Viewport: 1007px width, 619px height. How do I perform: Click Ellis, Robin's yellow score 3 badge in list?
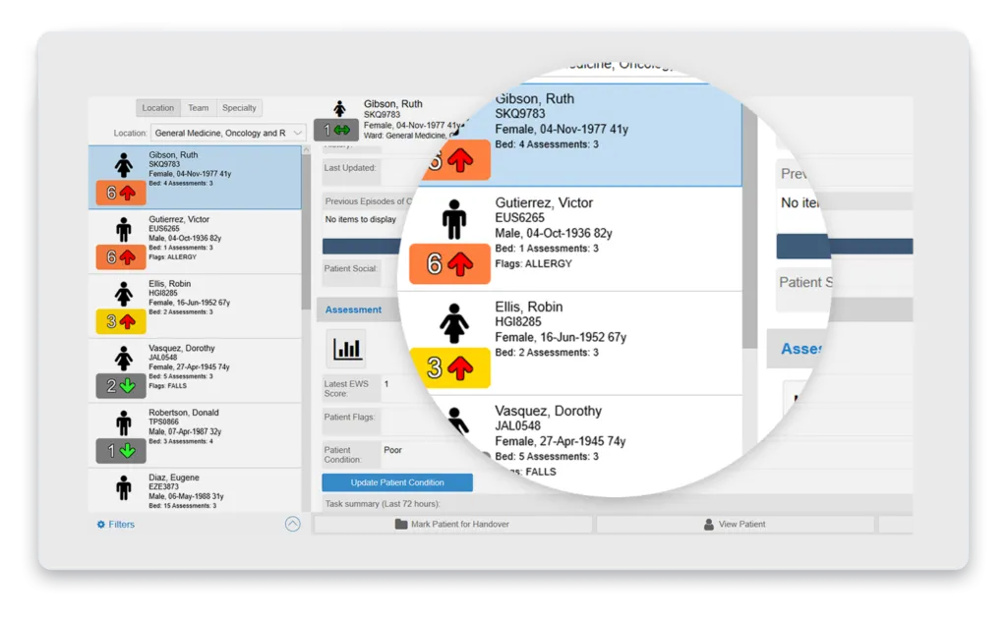click(121, 321)
